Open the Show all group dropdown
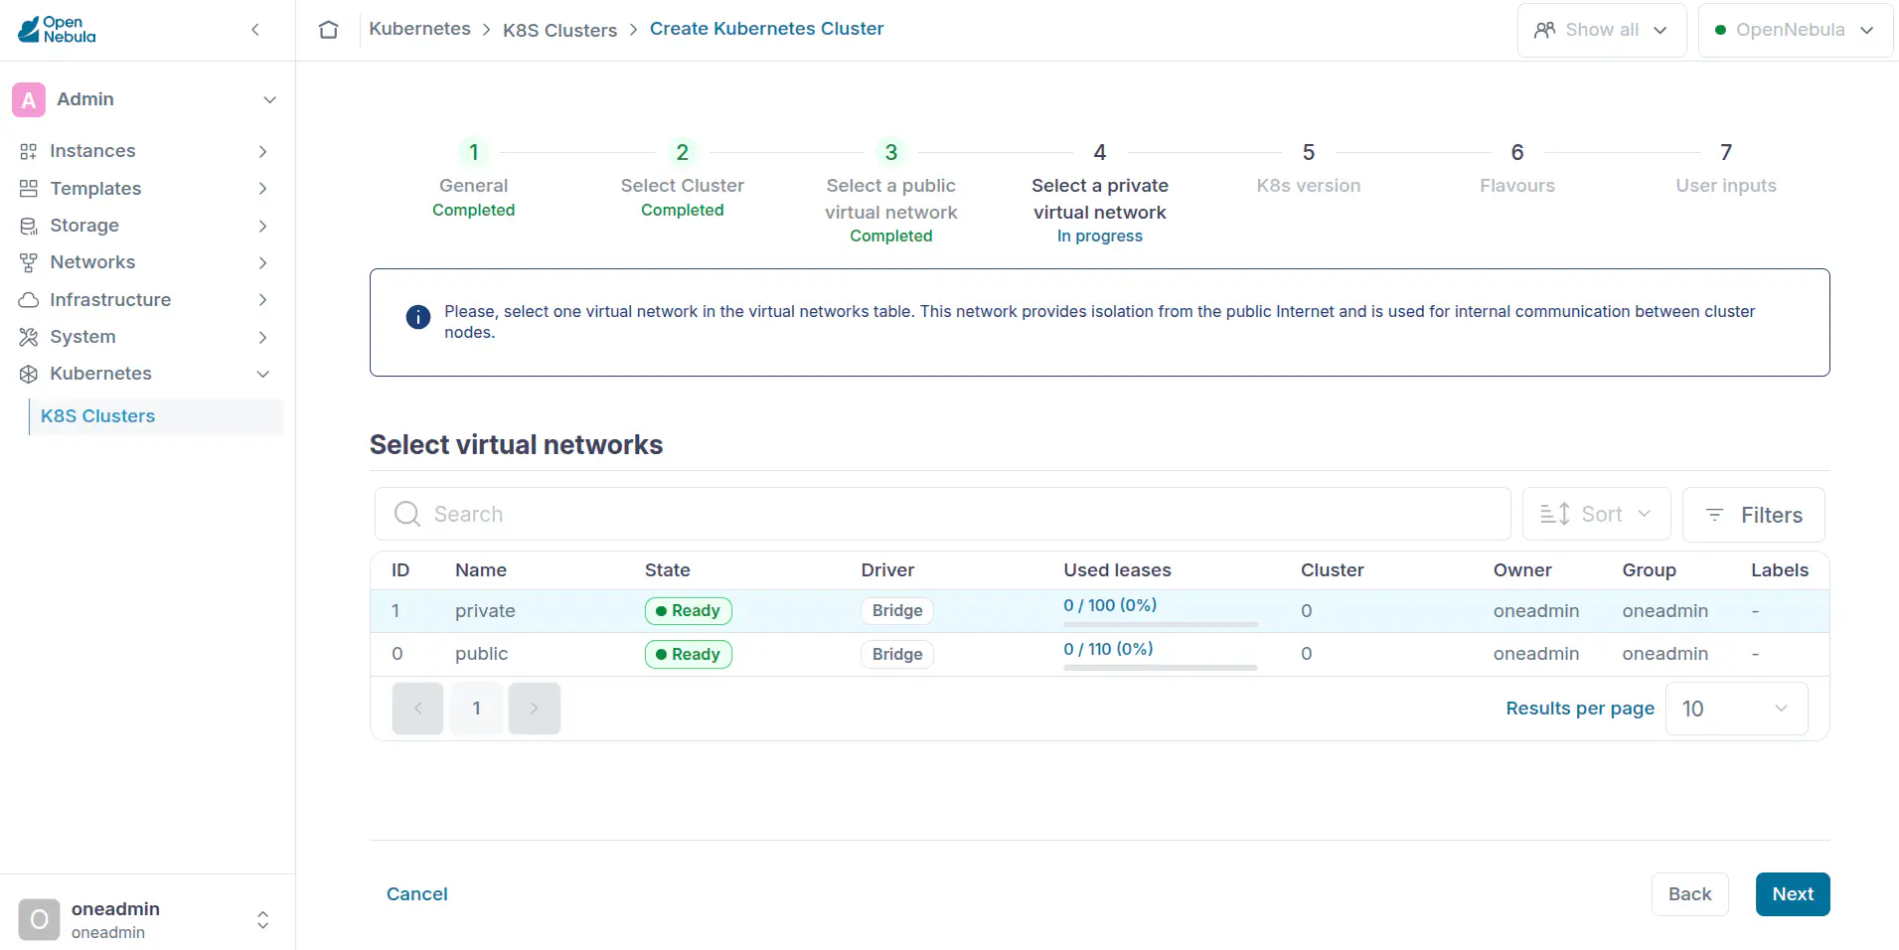Image resolution: width=1899 pixels, height=950 pixels. point(1602,30)
